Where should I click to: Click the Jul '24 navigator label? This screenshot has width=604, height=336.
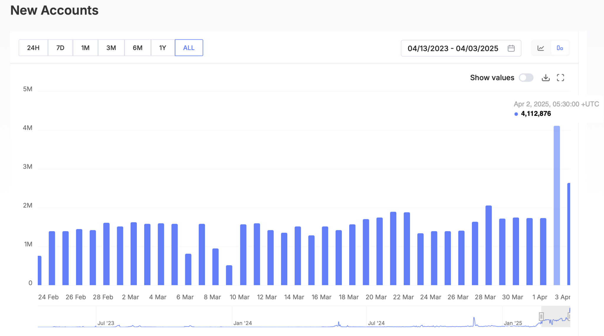click(376, 323)
